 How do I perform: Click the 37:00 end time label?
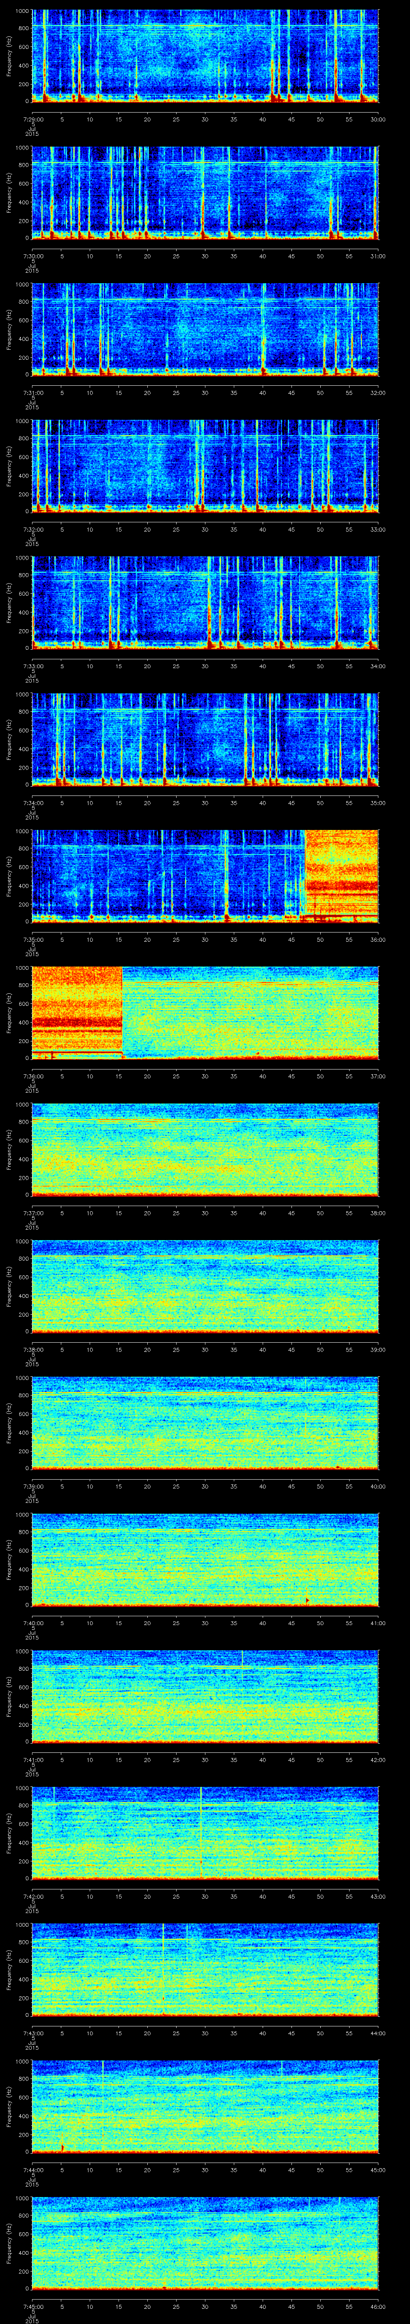[378, 1075]
